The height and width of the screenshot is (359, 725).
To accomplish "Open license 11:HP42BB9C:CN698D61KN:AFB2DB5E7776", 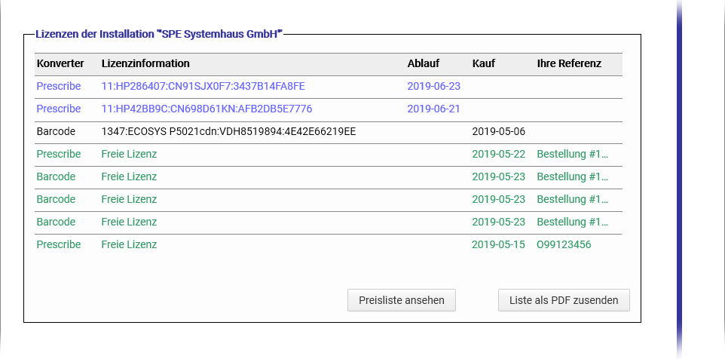I will click(x=206, y=109).
